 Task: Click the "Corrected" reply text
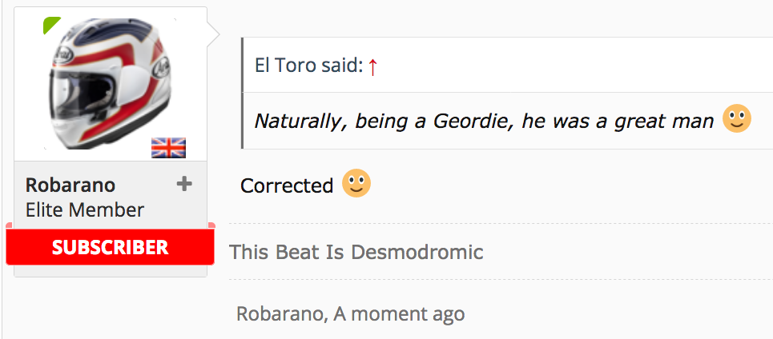click(x=287, y=186)
